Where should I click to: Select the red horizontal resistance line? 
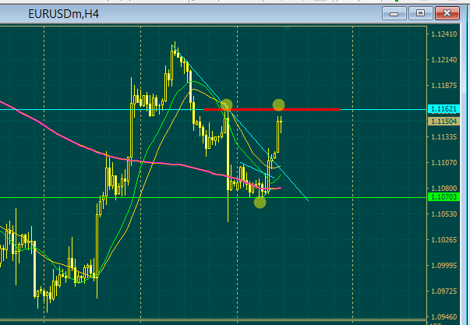point(272,109)
